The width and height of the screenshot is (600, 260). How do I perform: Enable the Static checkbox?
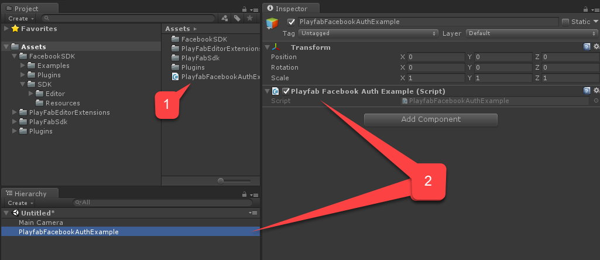(x=565, y=22)
